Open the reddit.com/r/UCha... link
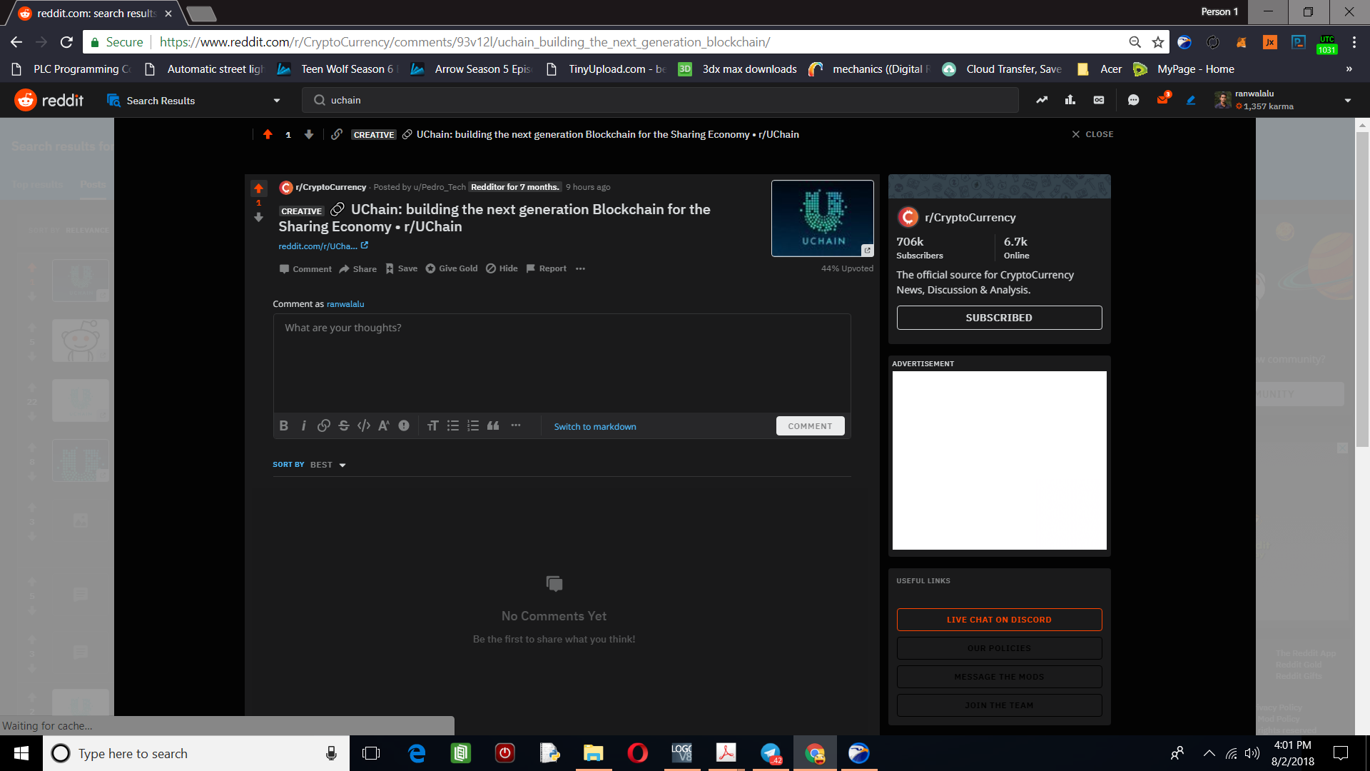This screenshot has height=771, width=1370. point(323,246)
